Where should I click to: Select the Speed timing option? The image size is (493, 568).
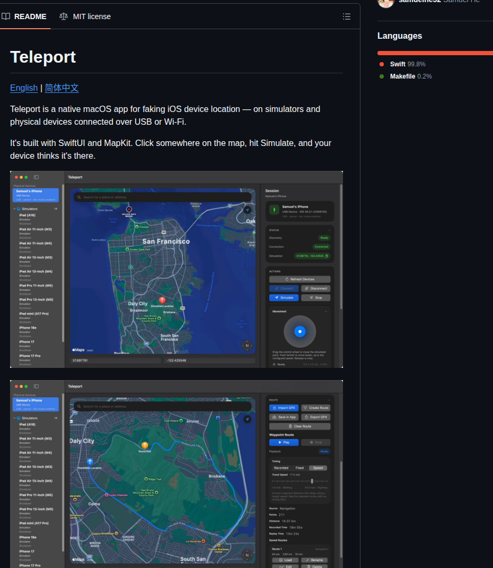(x=318, y=468)
